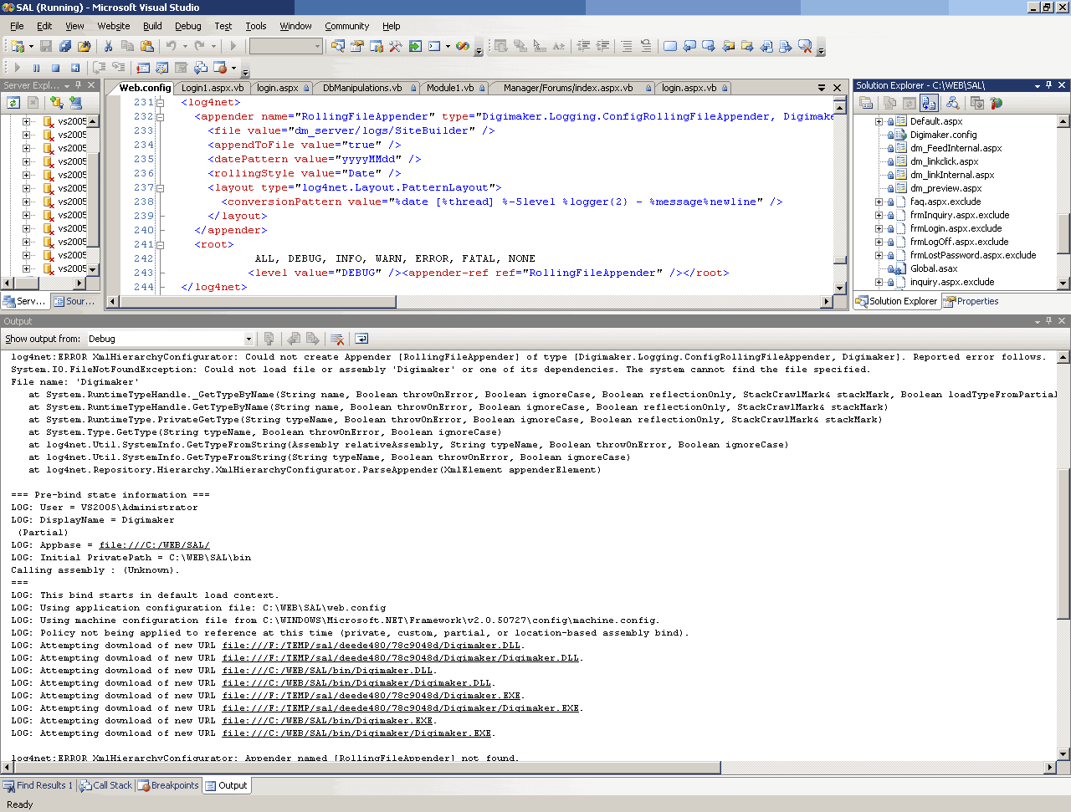Open the Tools menu
The image size is (1071, 812).
pos(256,26)
